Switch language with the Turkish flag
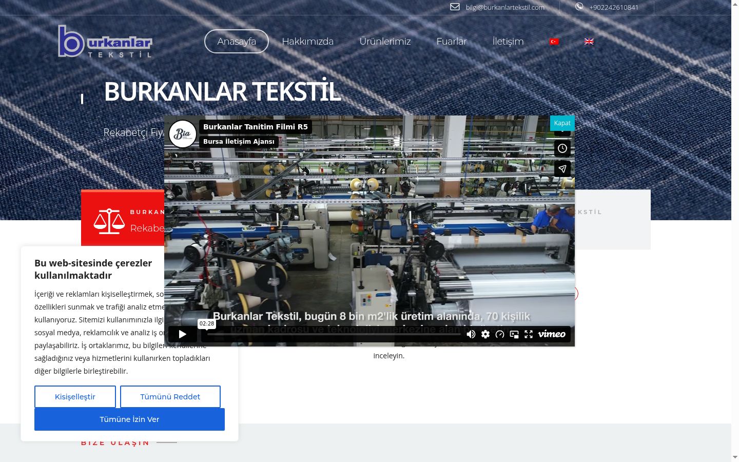739x462 pixels. point(554,42)
